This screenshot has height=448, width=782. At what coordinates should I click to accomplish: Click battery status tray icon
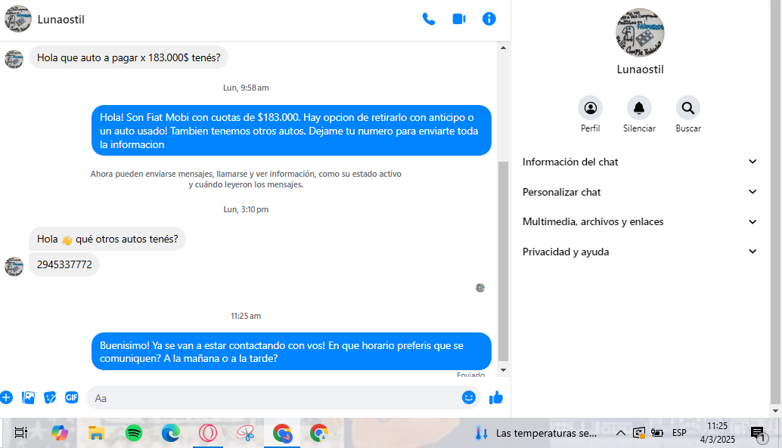(656, 433)
